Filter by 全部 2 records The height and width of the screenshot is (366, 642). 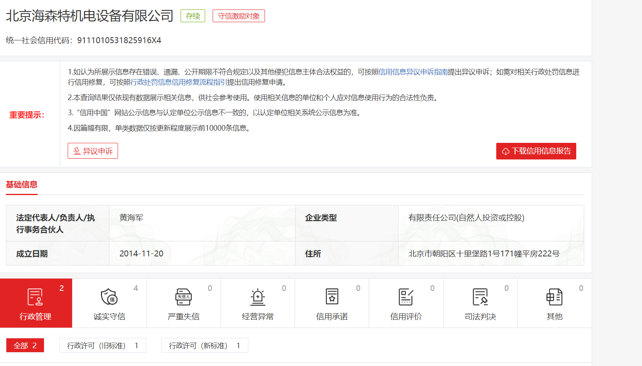[25, 345]
